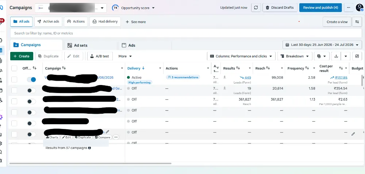
Task: Open the reports icon dropdown
Action: [x=322, y=56]
